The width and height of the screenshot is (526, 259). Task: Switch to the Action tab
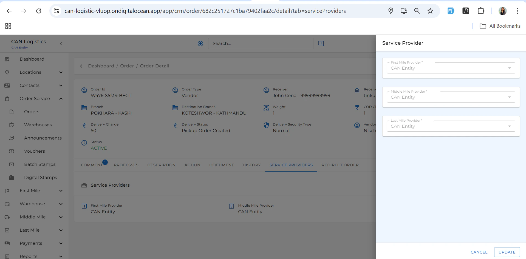point(192,165)
